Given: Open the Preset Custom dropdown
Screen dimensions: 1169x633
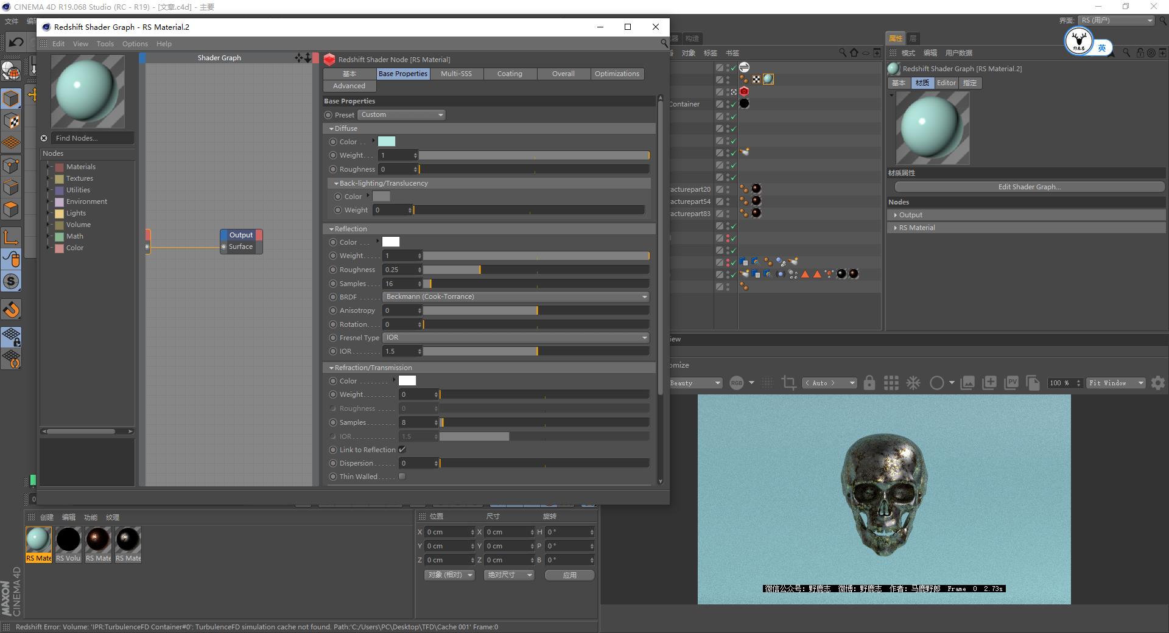Looking at the screenshot, I should (401, 114).
